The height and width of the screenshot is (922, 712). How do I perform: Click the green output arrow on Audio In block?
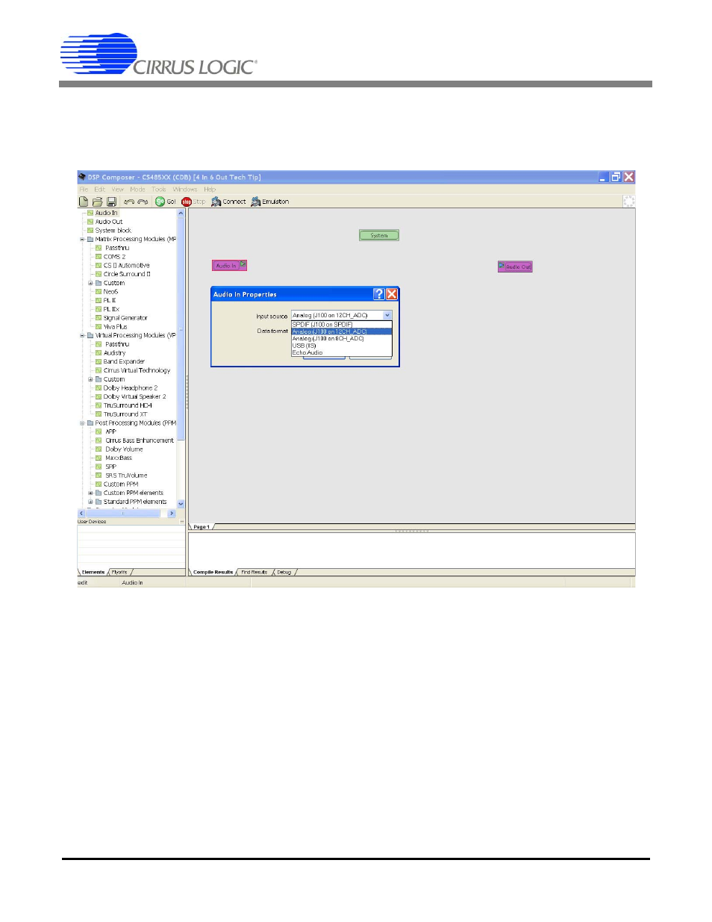(243, 264)
